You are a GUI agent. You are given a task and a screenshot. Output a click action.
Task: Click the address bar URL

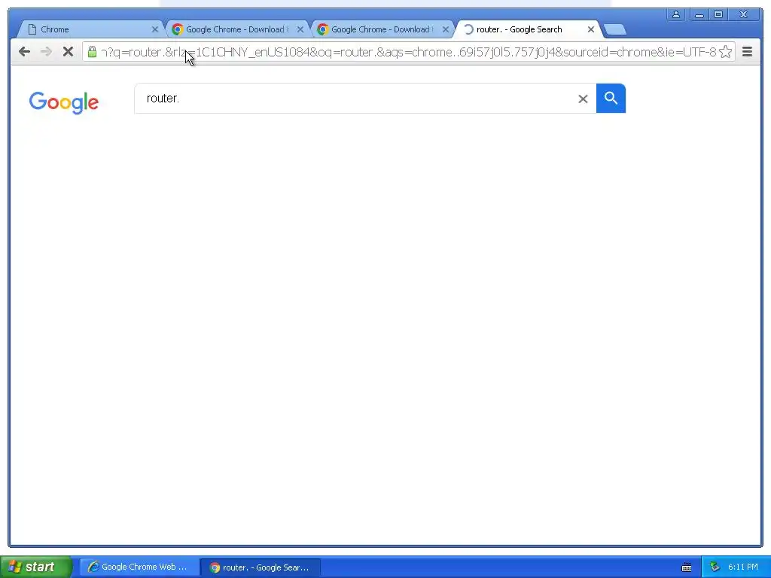click(408, 52)
